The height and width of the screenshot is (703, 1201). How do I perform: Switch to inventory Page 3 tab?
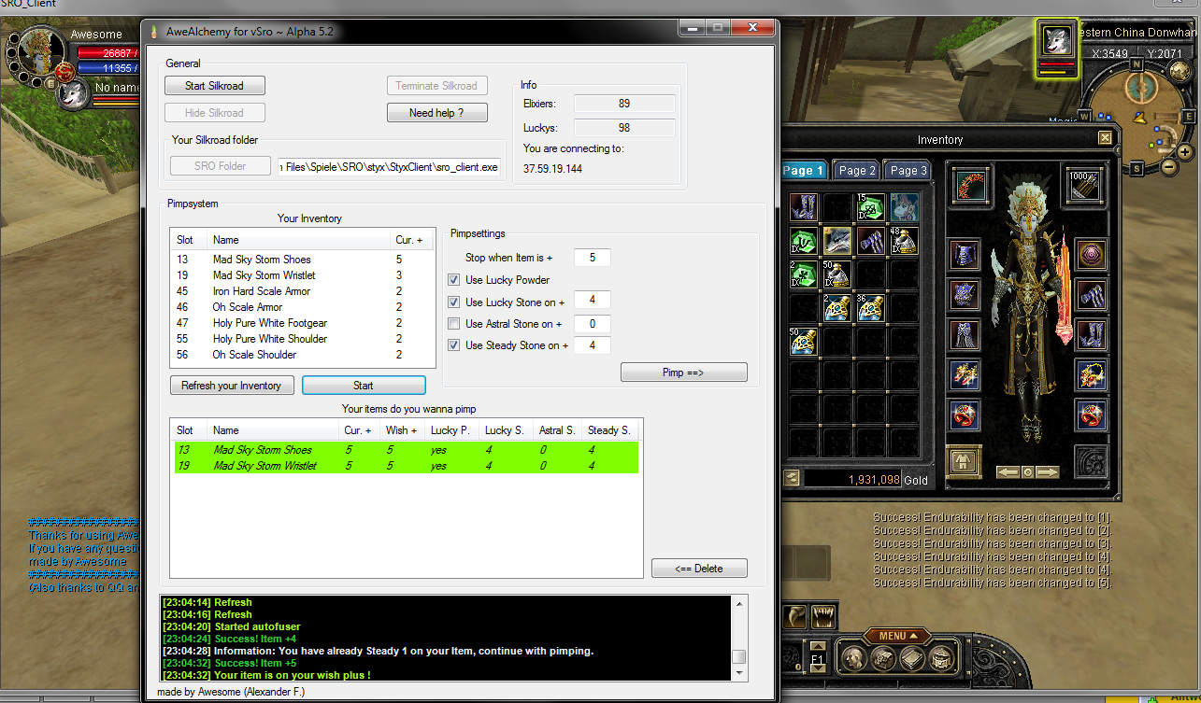pos(908,171)
